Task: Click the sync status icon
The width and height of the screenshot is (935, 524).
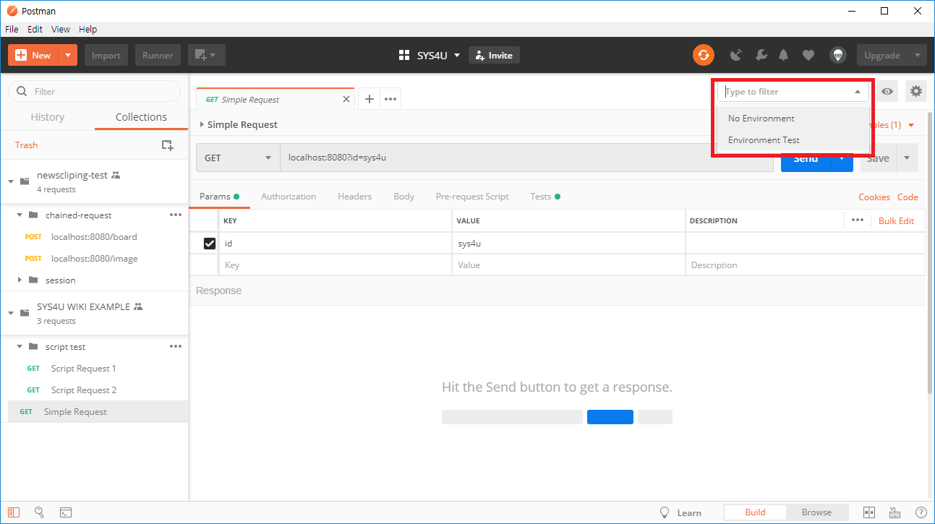Action: pyautogui.click(x=703, y=55)
